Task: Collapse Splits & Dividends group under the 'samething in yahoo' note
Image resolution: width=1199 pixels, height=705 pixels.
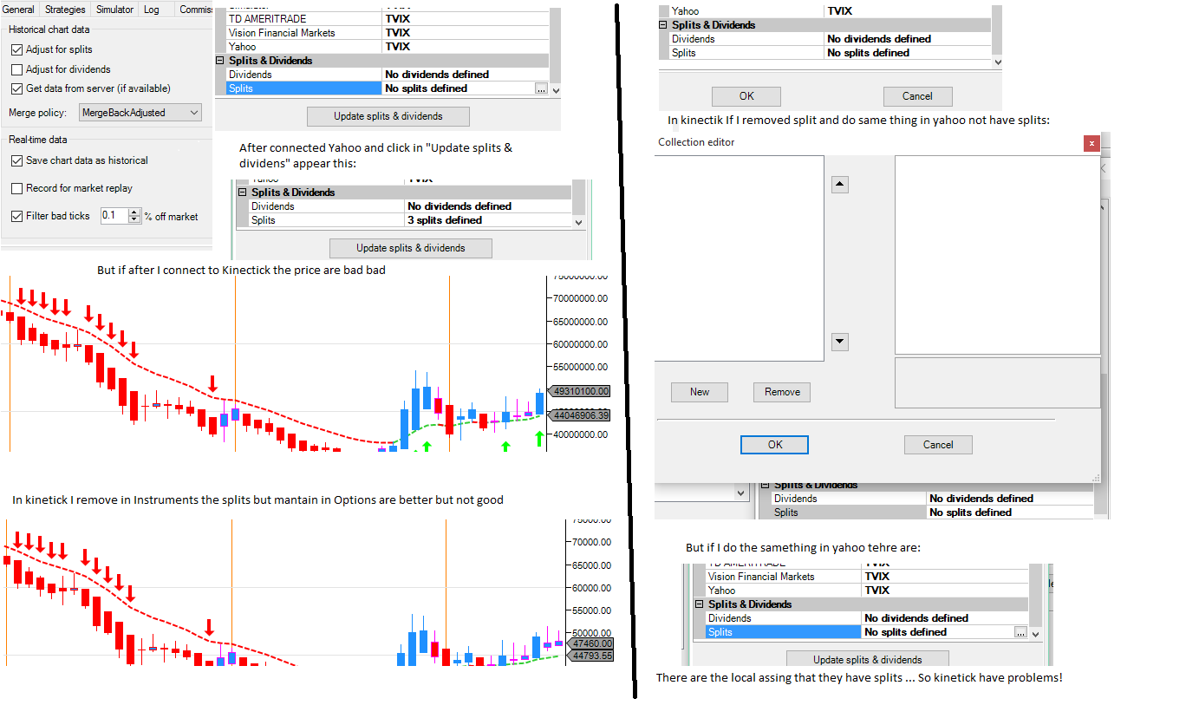Action: coord(700,604)
